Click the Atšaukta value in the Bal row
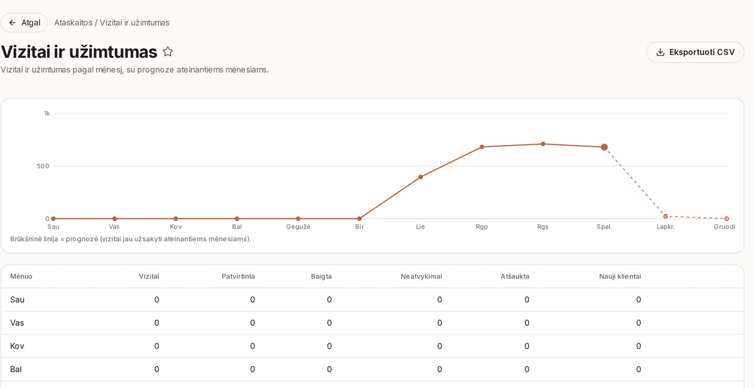The image size is (754, 388). 527,369
